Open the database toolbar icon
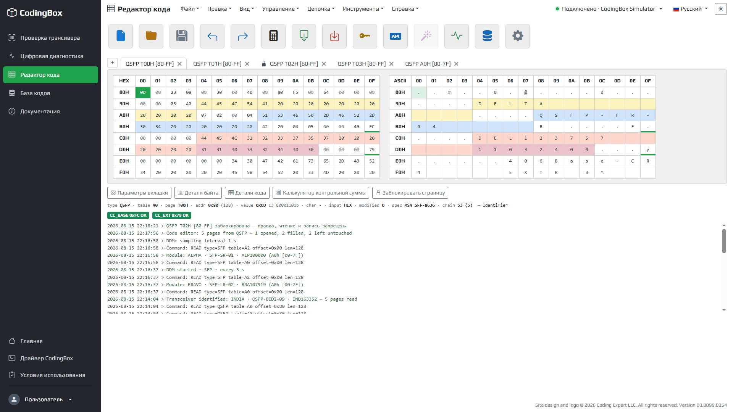The image size is (733, 412). coord(487,36)
